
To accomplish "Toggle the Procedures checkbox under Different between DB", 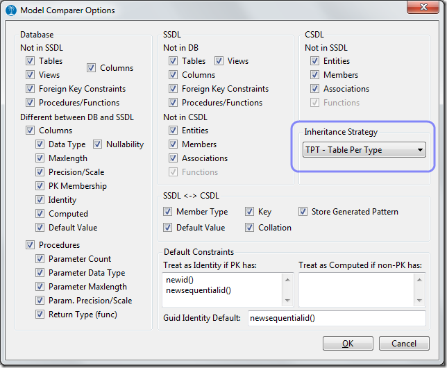I will point(31,245).
